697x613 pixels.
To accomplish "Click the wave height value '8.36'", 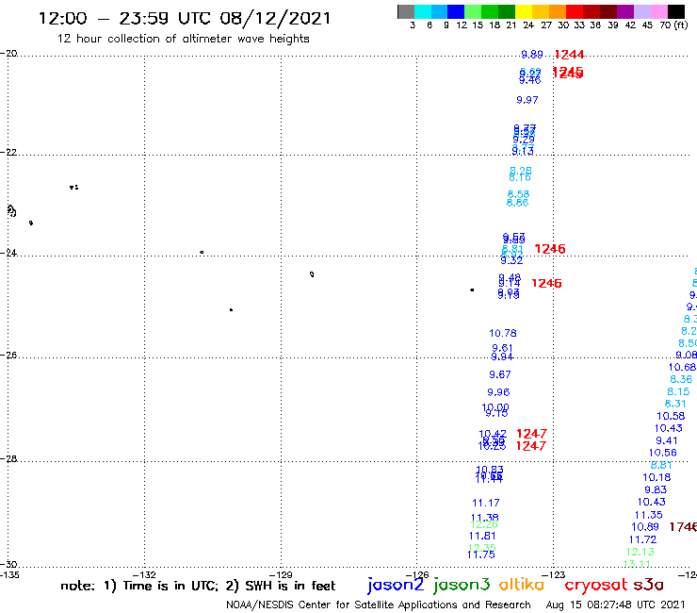I will coord(681,379).
